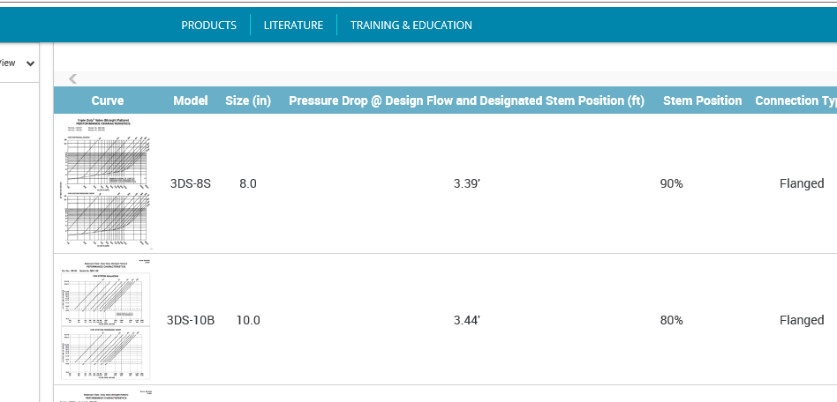Click the left arrow above the table

click(x=72, y=79)
